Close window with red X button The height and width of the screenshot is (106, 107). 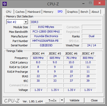click(99, 3)
